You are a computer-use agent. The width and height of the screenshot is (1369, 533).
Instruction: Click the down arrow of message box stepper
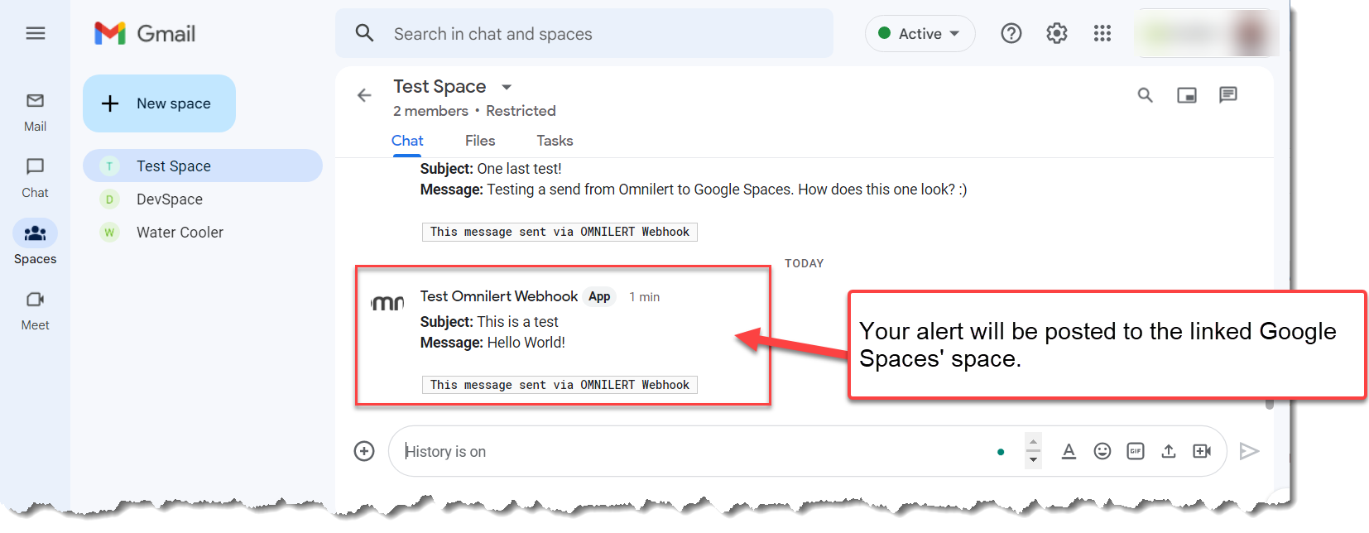point(1033,460)
